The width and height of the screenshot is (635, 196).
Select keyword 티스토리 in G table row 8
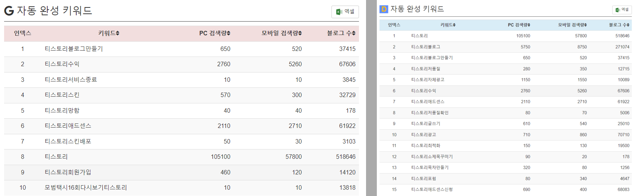pyautogui.click(x=56, y=157)
